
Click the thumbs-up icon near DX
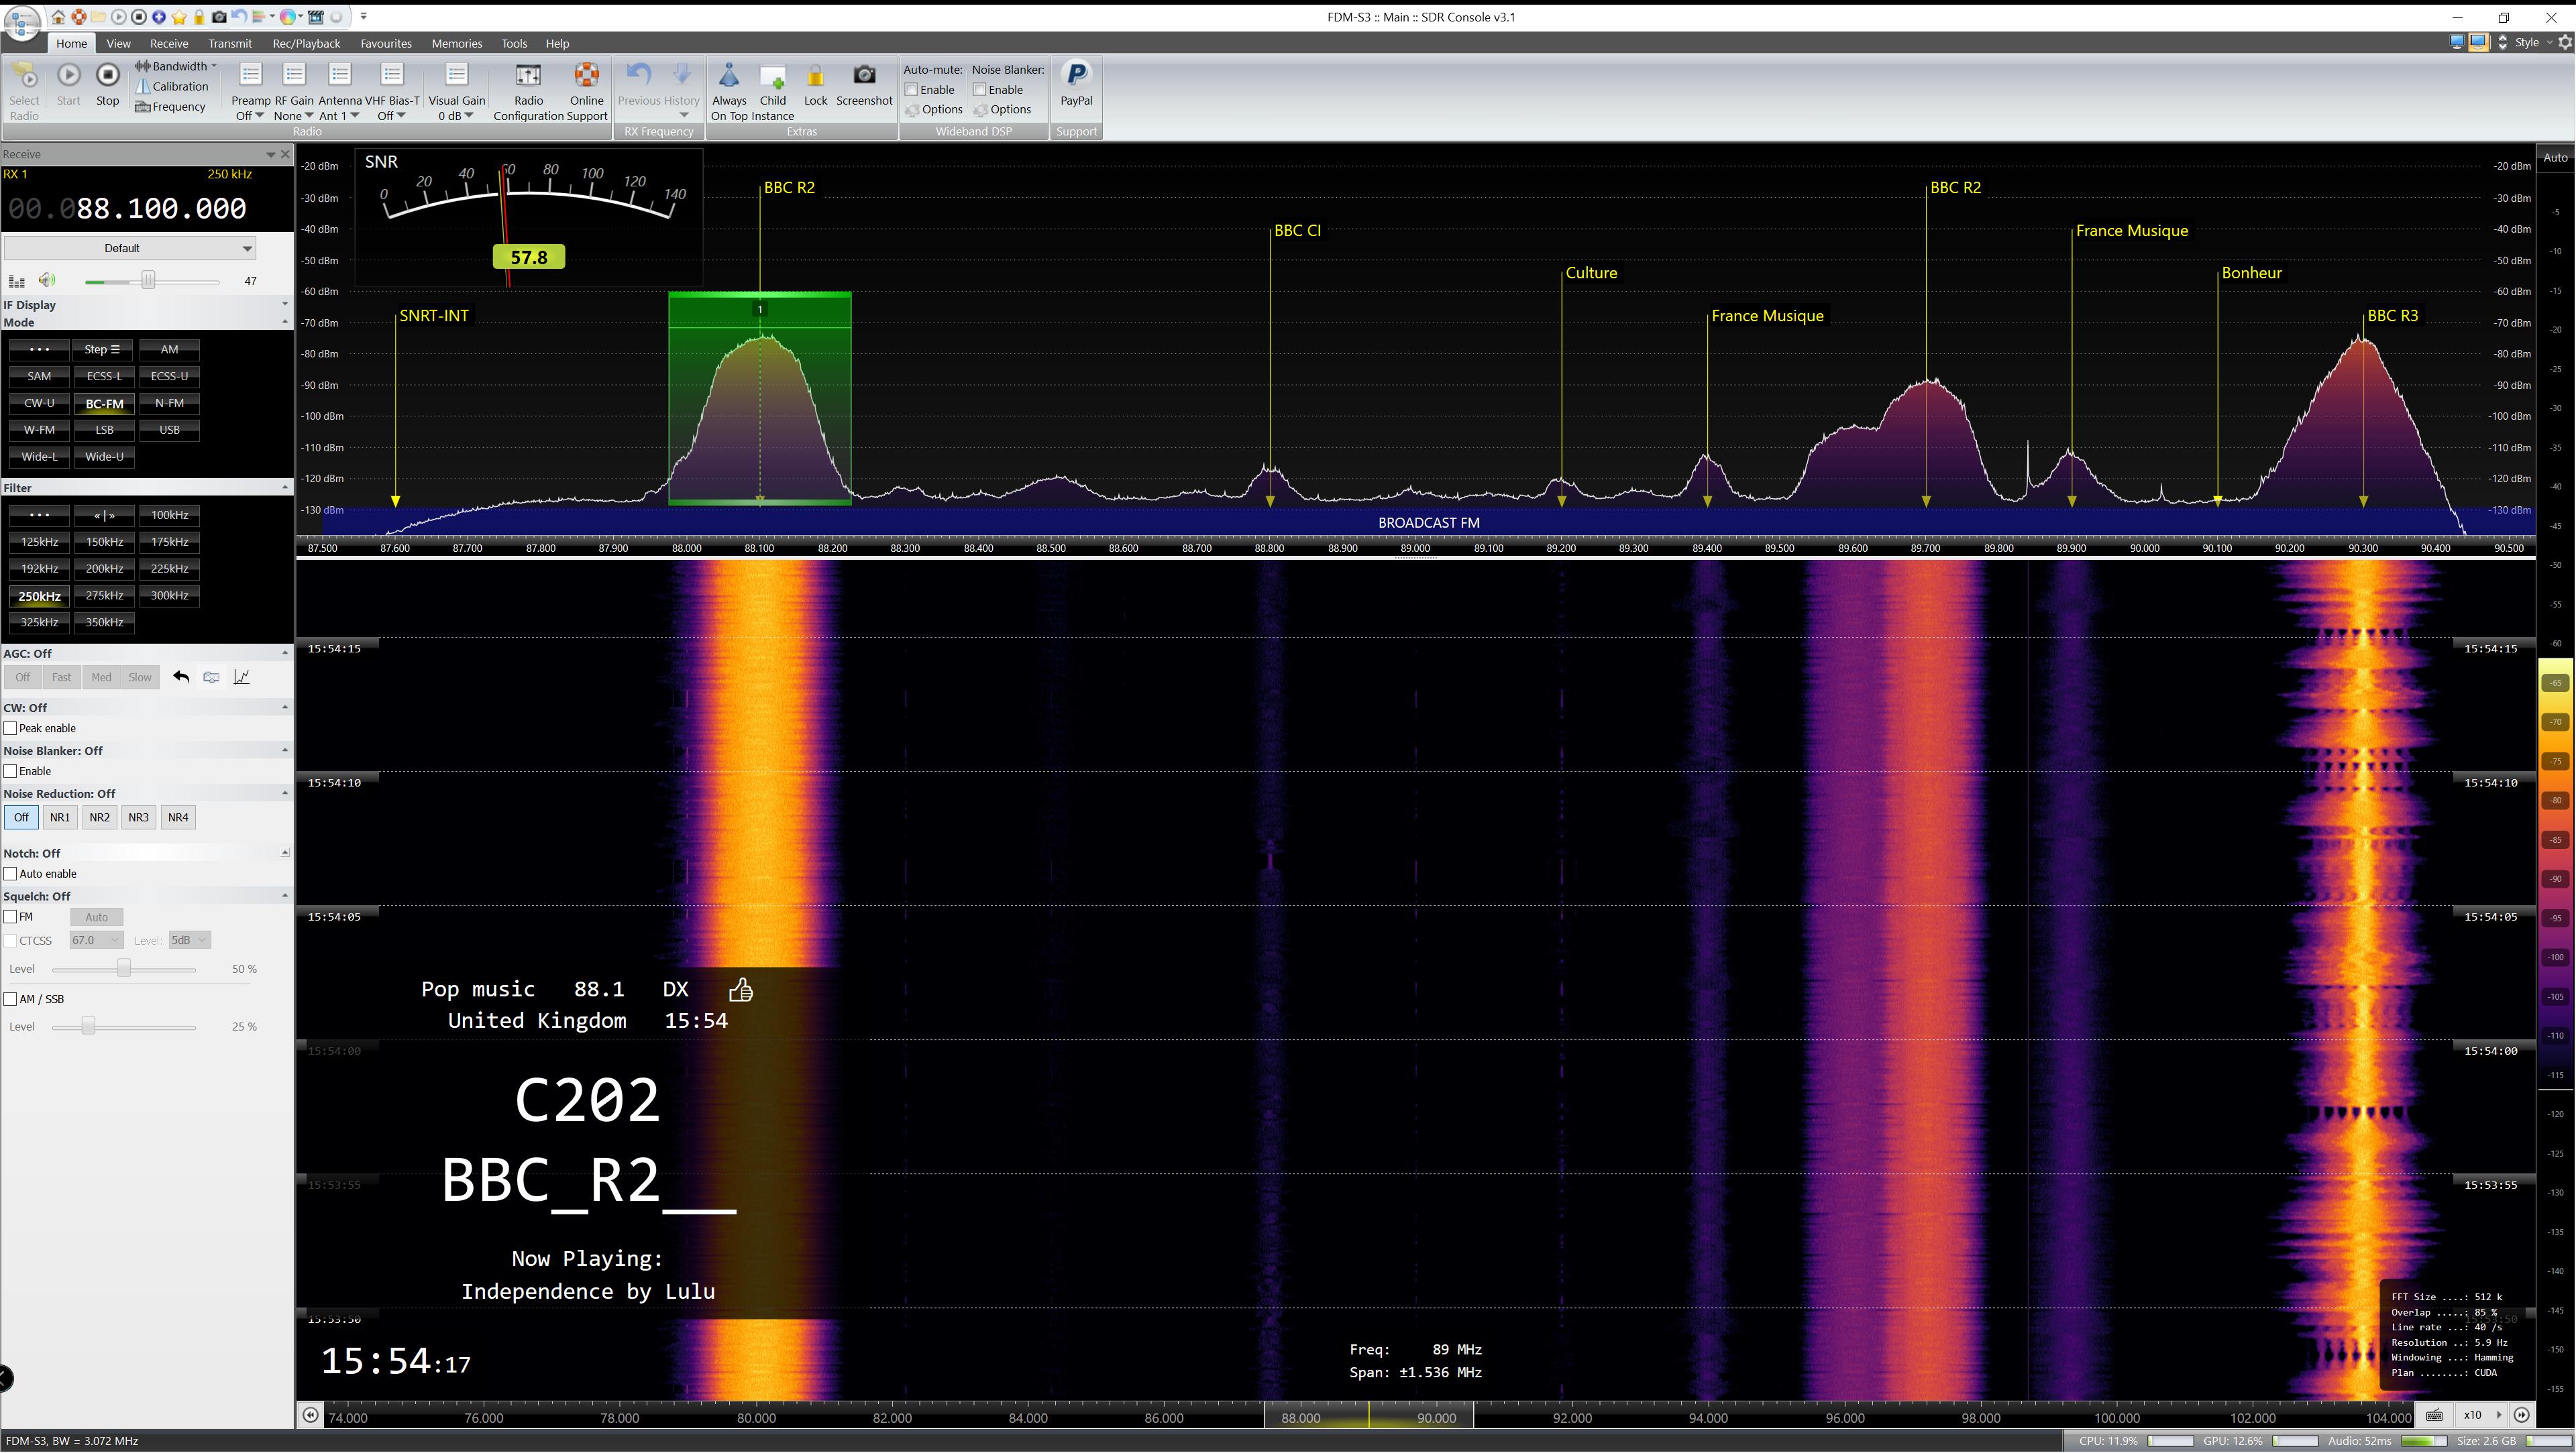(x=741, y=989)
